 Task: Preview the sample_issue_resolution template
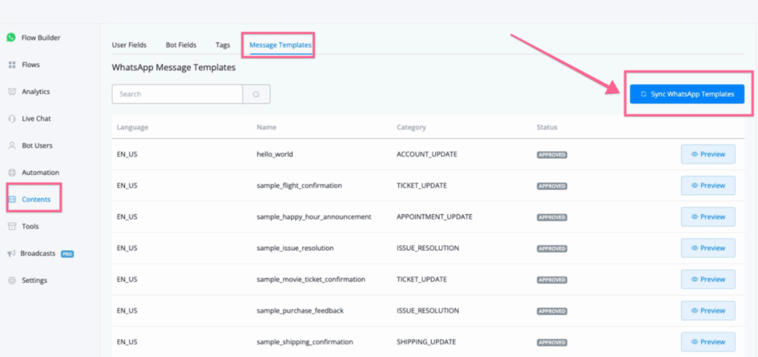pyautogui.click(x=708, y=248)
